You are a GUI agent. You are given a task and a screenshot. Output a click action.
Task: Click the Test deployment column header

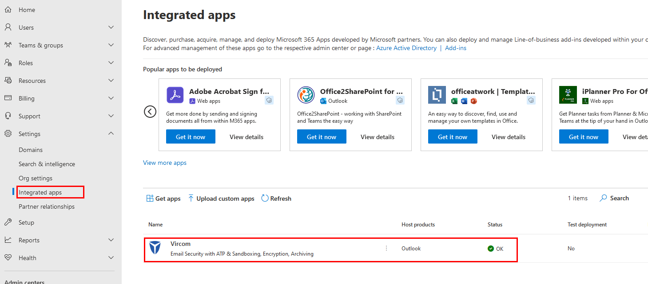pos(587,225)
